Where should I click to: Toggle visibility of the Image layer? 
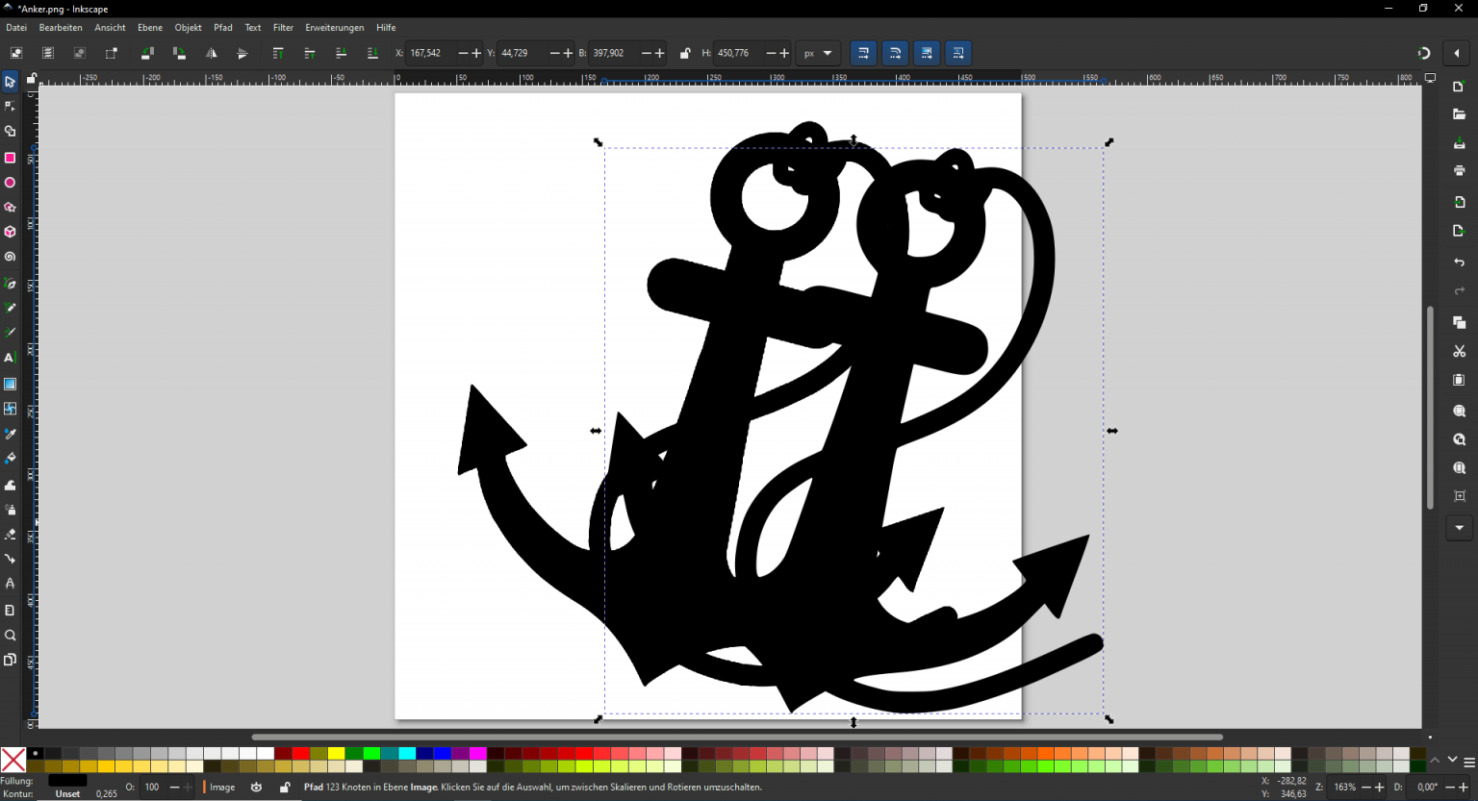point(255,788)
